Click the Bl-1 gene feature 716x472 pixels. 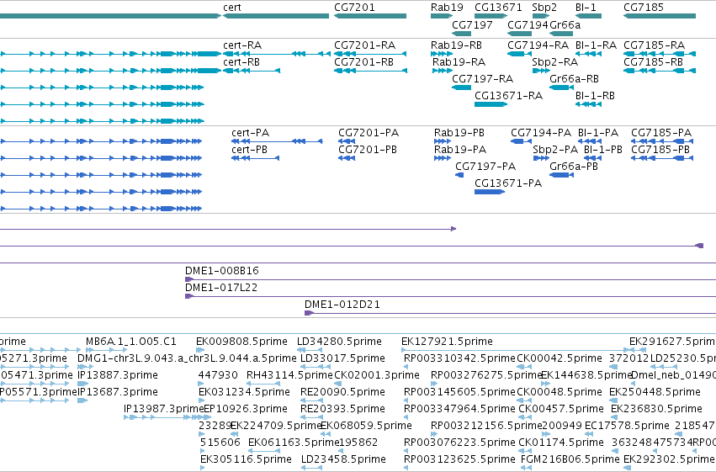pyautogui.click(x=589, y=16)
